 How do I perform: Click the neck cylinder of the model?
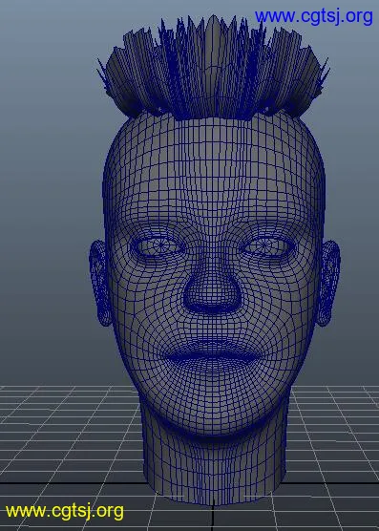(x=213, y=467)
